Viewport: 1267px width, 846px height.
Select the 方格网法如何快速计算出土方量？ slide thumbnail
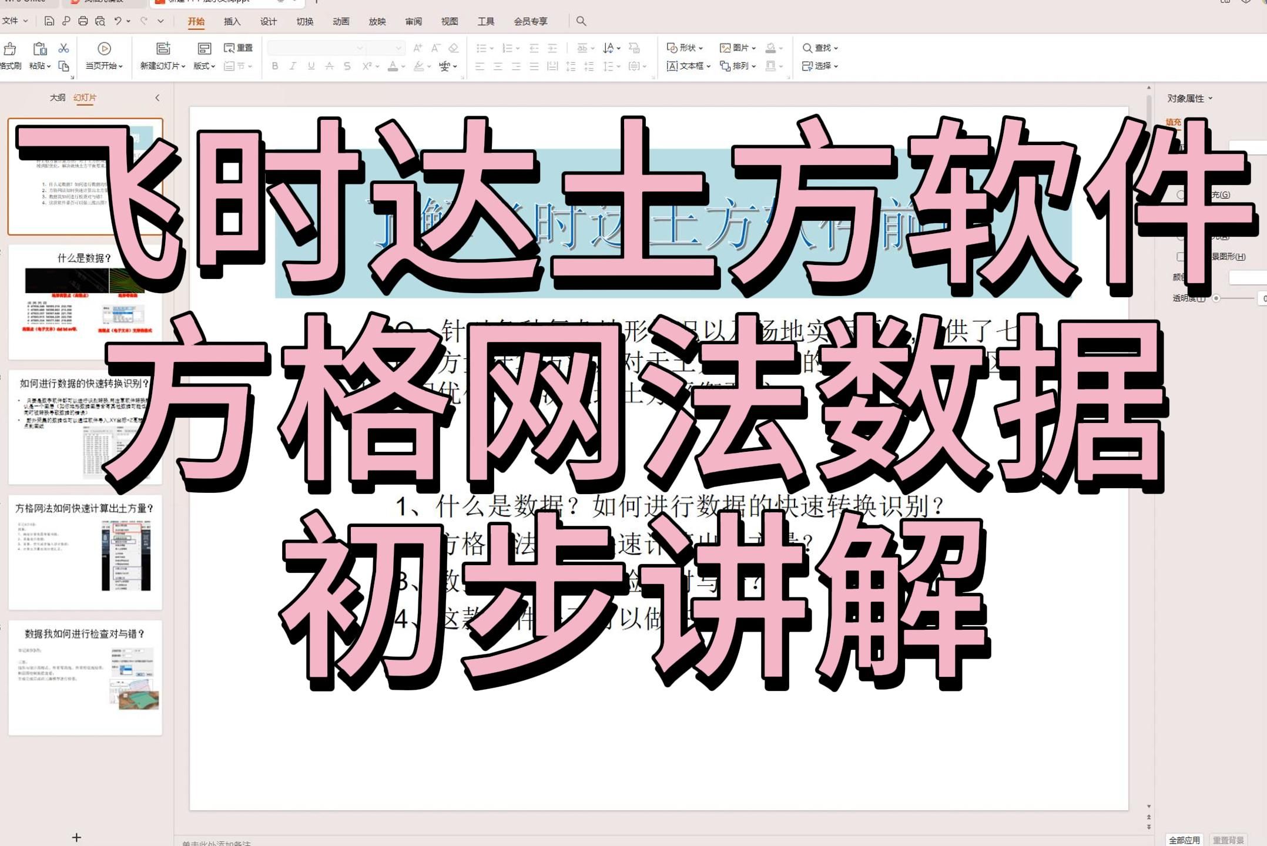85,552
